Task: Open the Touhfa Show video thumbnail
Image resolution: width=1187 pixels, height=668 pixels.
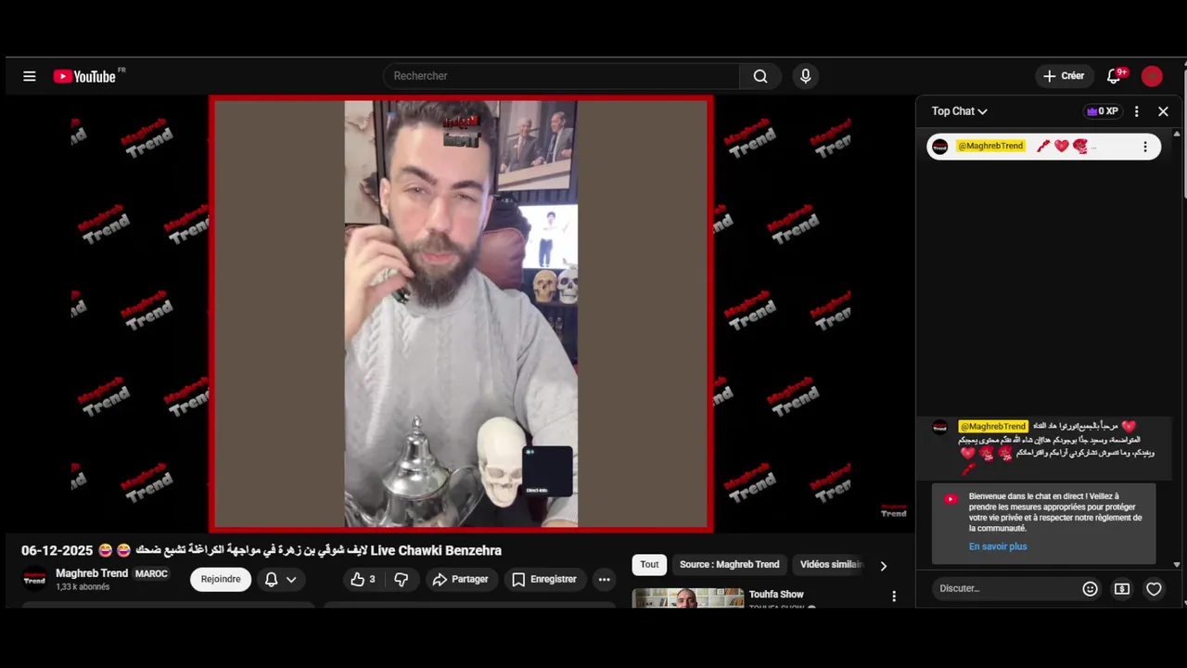Action: [688, 597]
